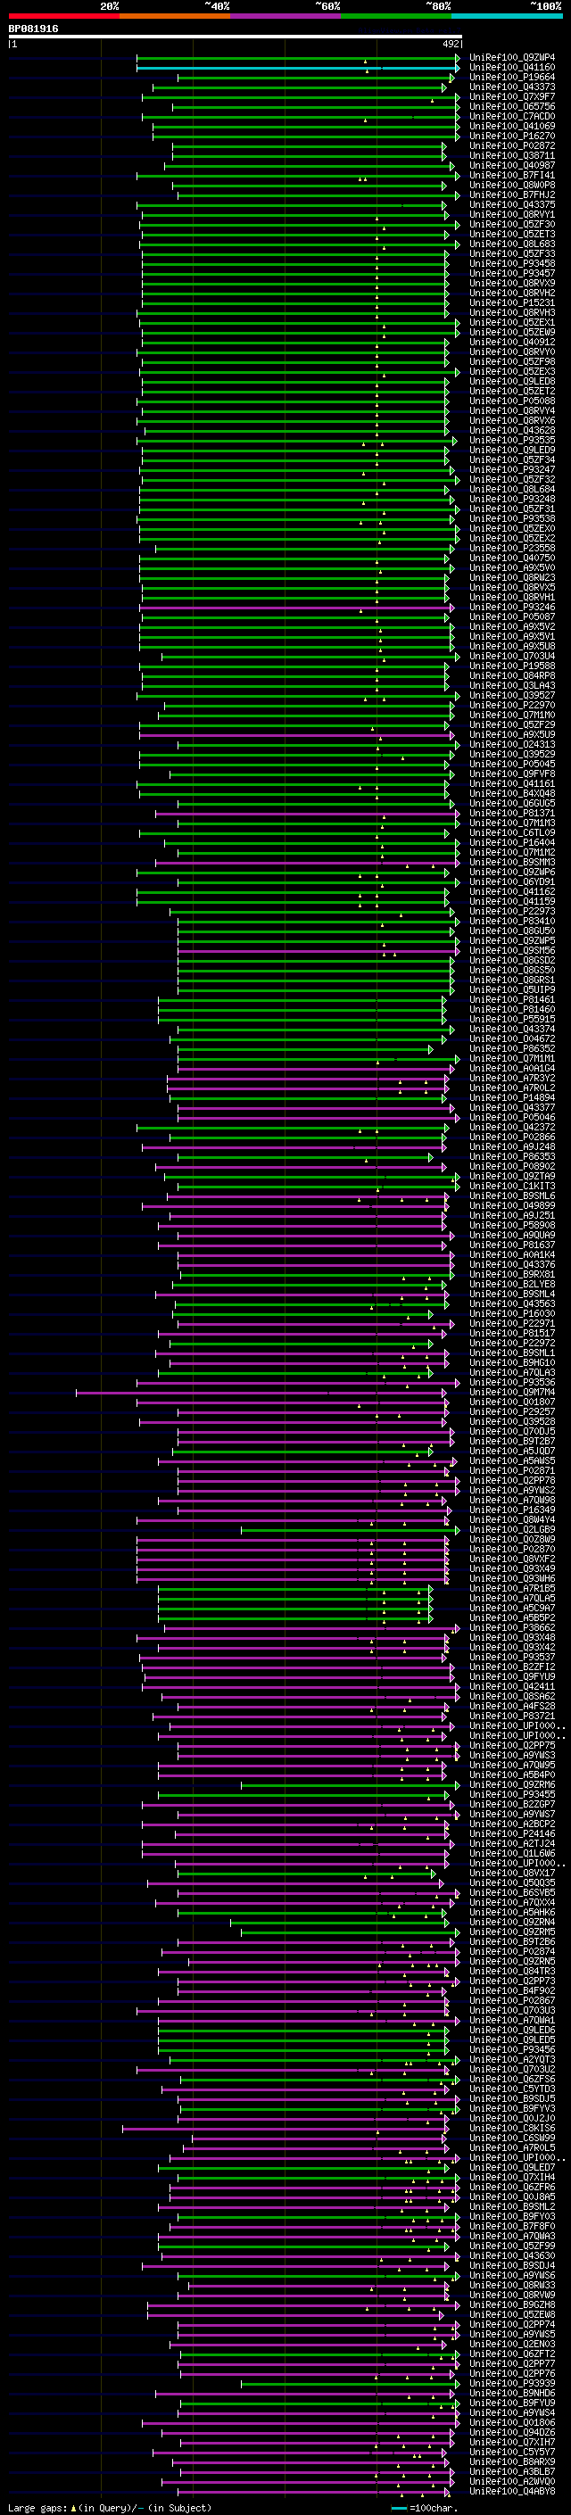
Task: Open hit UniRef100_Q9ZWP4
Action: click(x=512, y=58)
